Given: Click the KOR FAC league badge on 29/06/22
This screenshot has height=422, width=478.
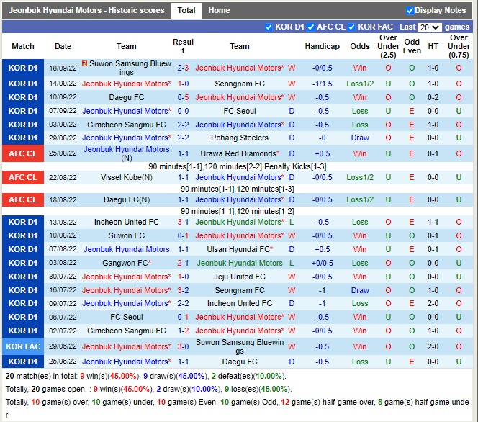Looking at the screenshot, I should coord(23,347).
